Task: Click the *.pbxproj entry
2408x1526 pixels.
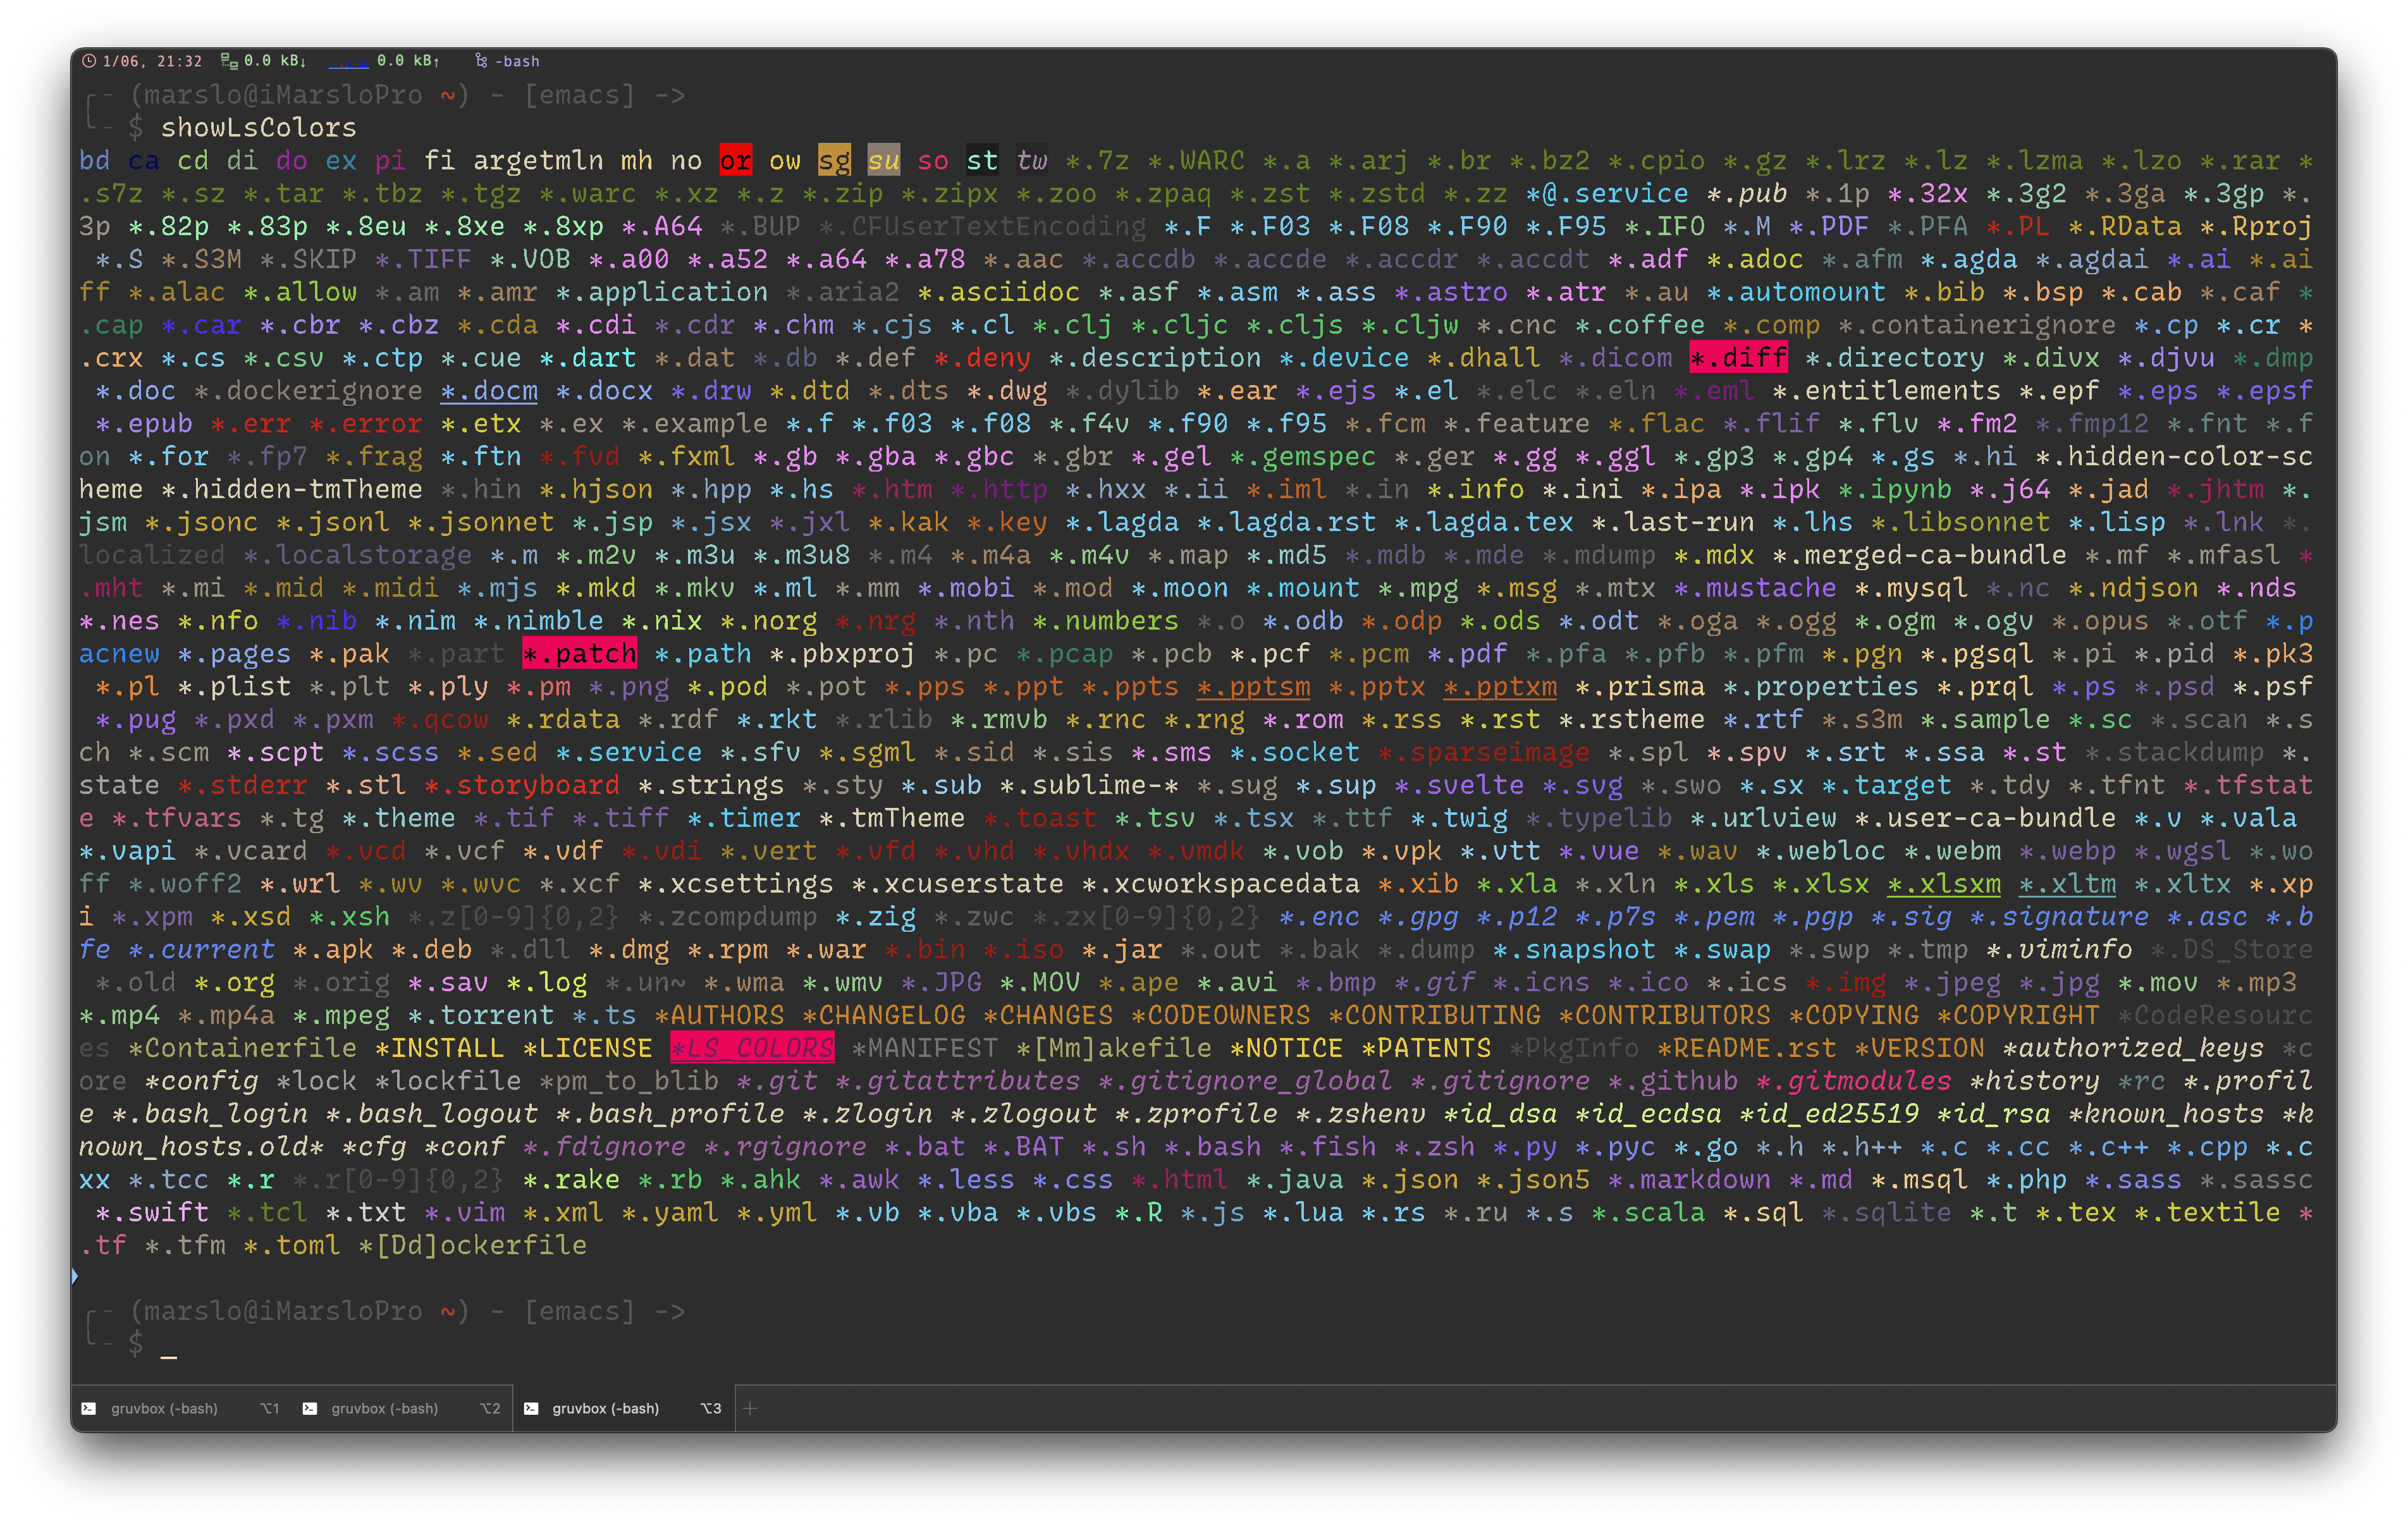Action: click(842, 653)
